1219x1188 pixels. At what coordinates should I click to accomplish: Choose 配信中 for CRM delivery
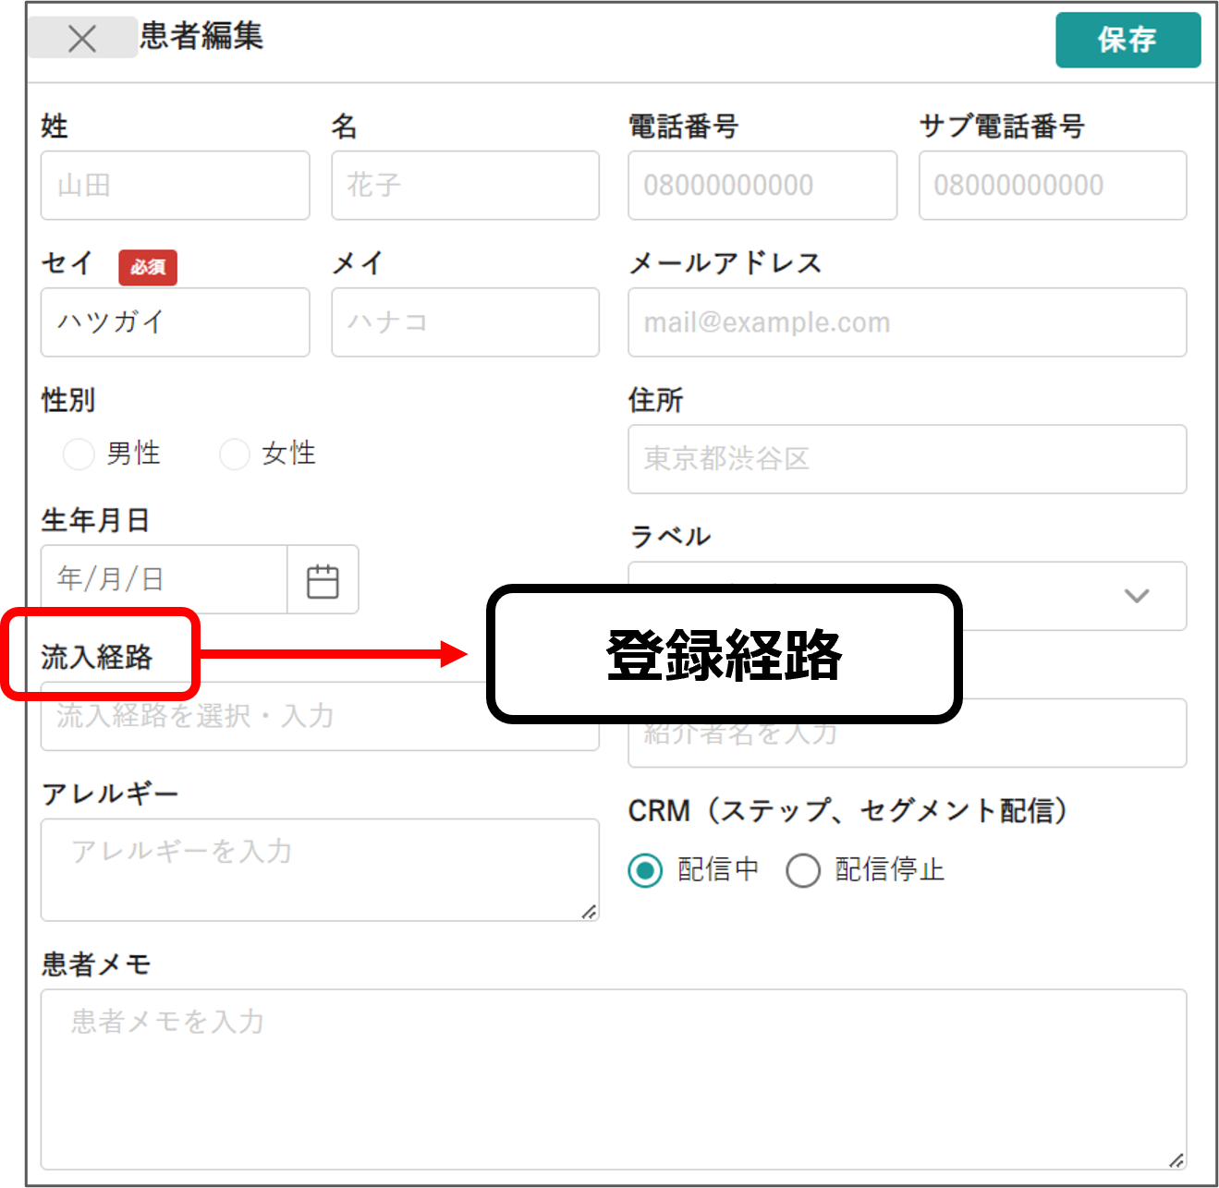[645, 870]
